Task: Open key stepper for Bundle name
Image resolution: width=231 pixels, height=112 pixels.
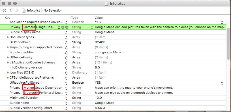Action: [66, 103]
